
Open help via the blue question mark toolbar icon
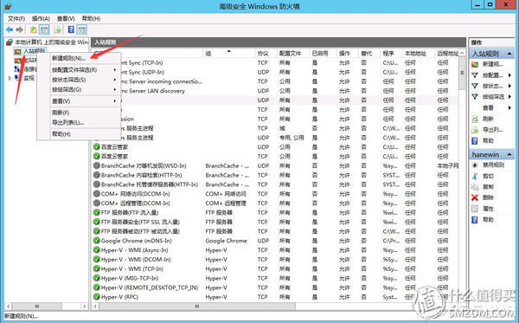tap(71, 29)
